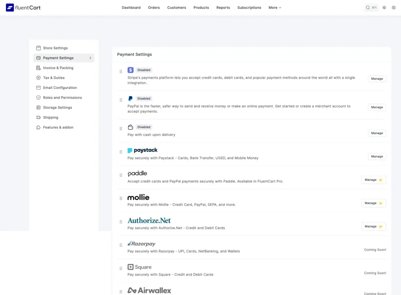This screenshot has width=401, height=295.
Task: Toggle dark mode with the brightness icon
Action: pos(384,7)
